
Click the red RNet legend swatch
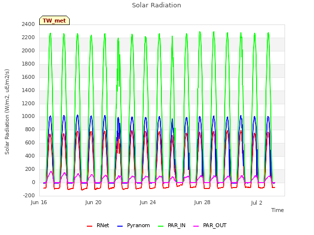(x=89, y=226)
